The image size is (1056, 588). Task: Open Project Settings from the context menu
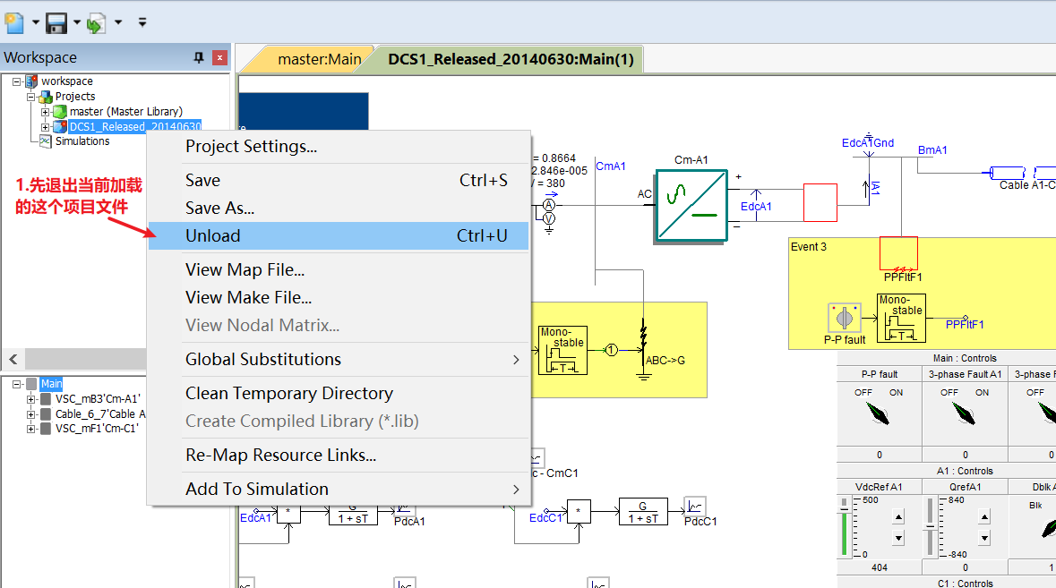pyautogui.click(x=338, y=146)
